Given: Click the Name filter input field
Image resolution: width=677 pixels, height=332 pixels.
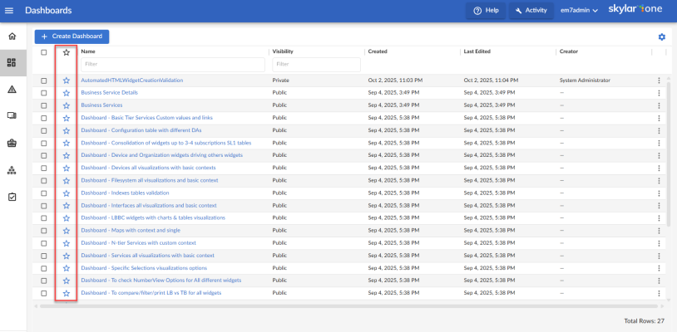Looking at the screenshot, I should pos(172,64).
